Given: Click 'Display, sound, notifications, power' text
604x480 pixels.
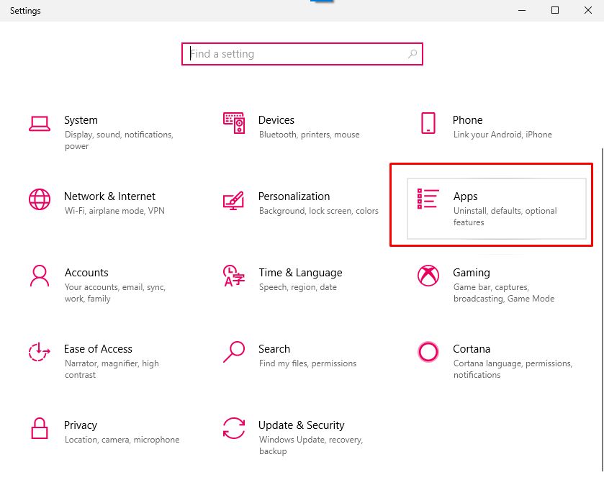Looking at the screenshot, I should point(119,140).
